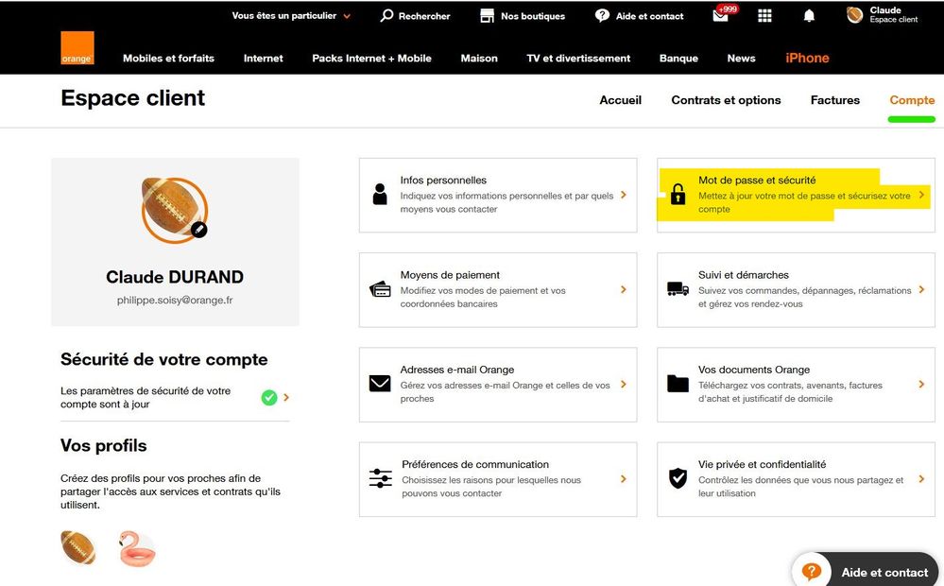The width and height of the screenshot is (944, 586).
Task: Open the mail envelope with +999 badge
Action: coord(721,16)
